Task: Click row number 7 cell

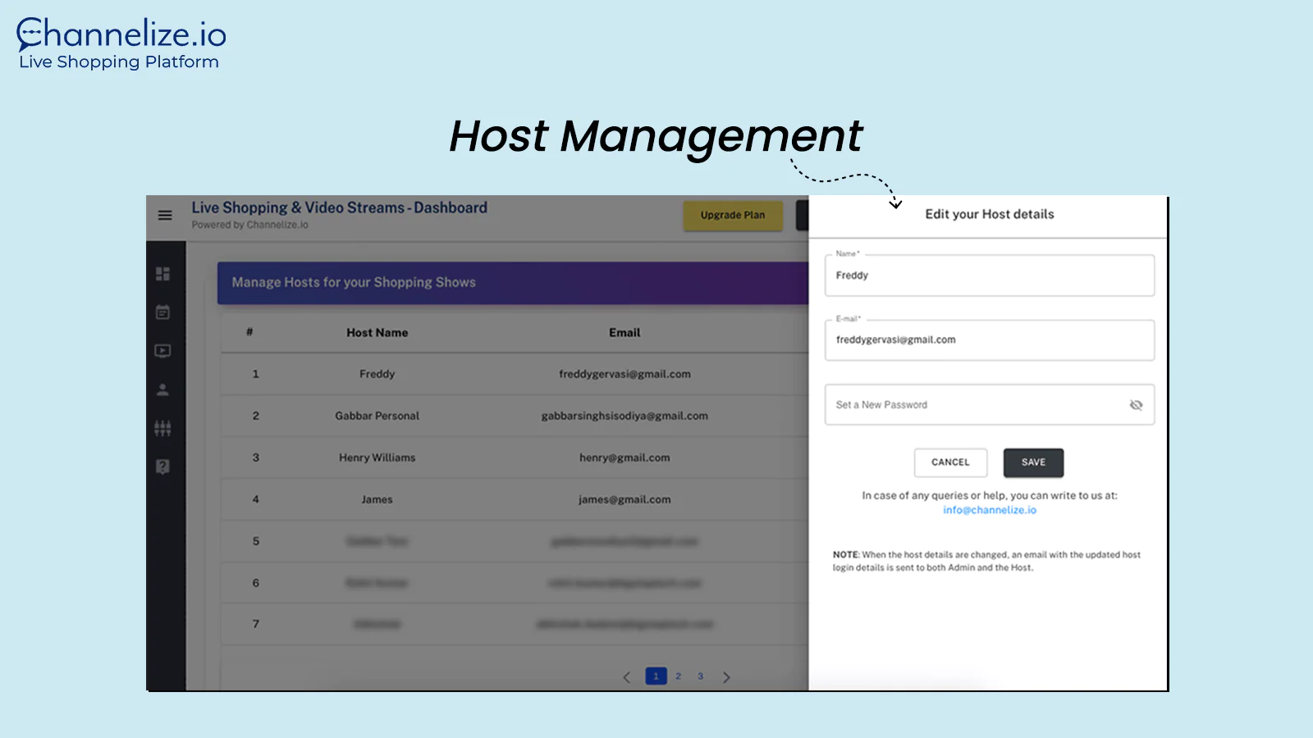Action: (x=256, y=624)
